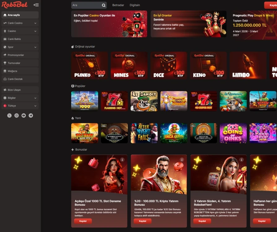This screenshot has width=277, height=232.
Task: Open Mağaza page
Action: tap(20, 71)
